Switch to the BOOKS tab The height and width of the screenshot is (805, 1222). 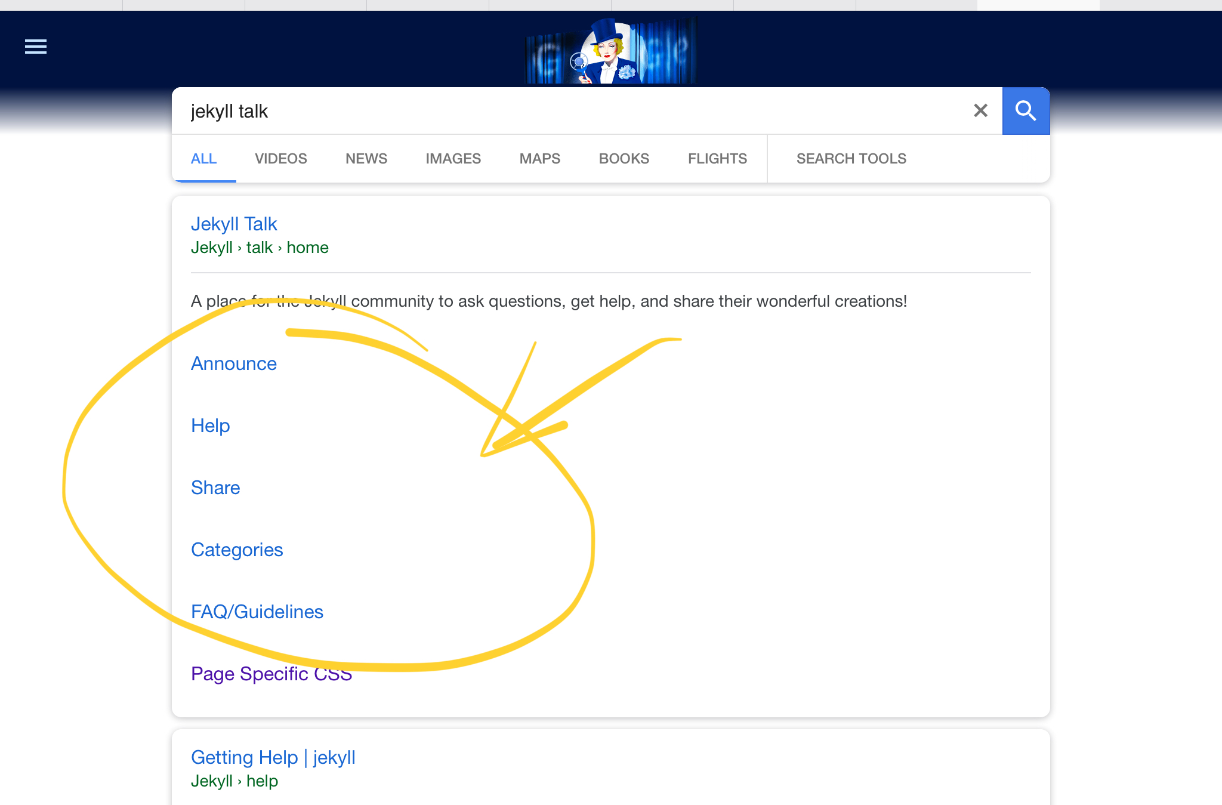tap(624, 159)
